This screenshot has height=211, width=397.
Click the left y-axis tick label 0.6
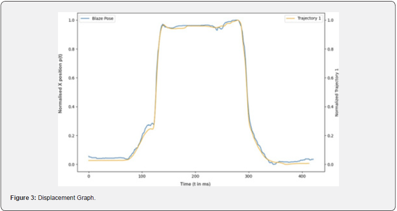tap(71, 78)
